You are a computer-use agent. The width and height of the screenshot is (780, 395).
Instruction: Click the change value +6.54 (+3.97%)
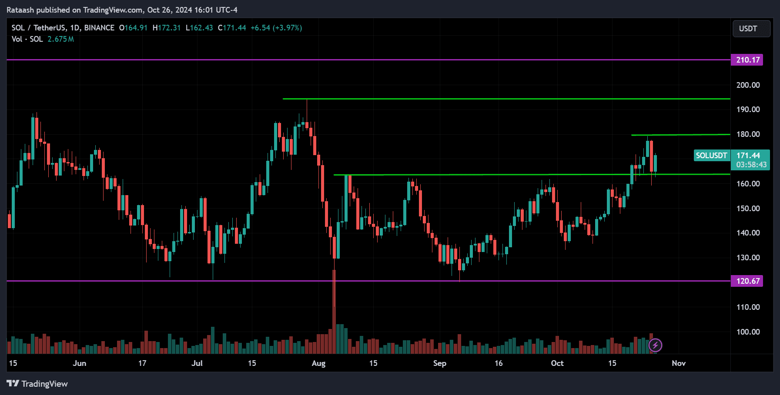276,28
